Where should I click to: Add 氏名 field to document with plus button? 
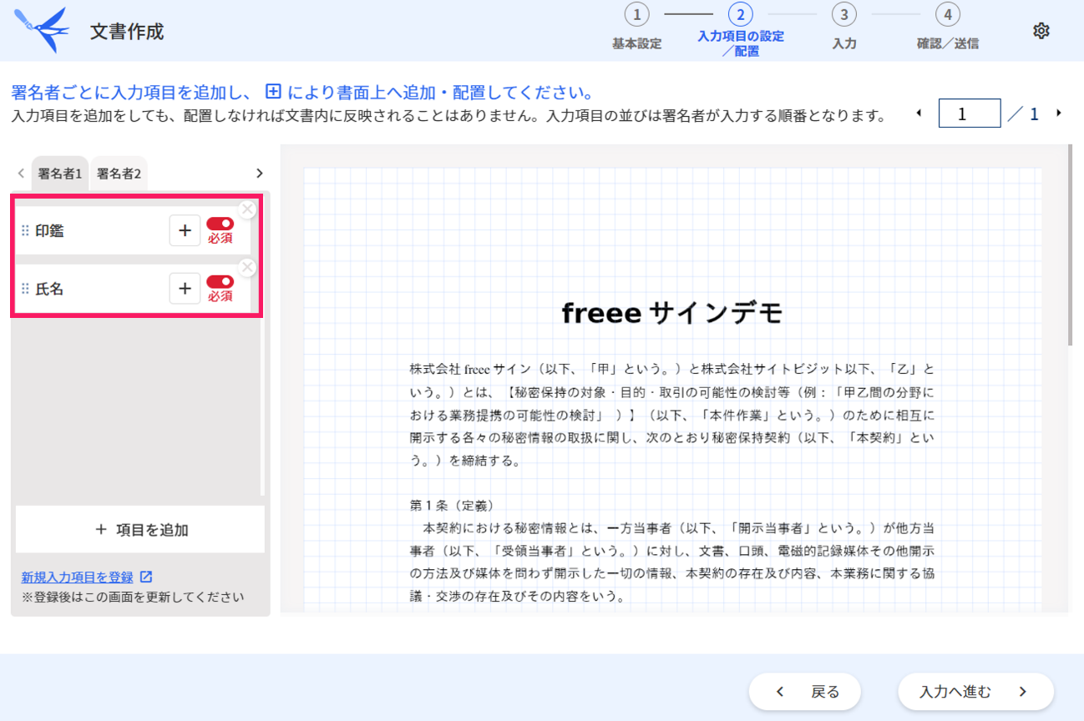[185, 289]
